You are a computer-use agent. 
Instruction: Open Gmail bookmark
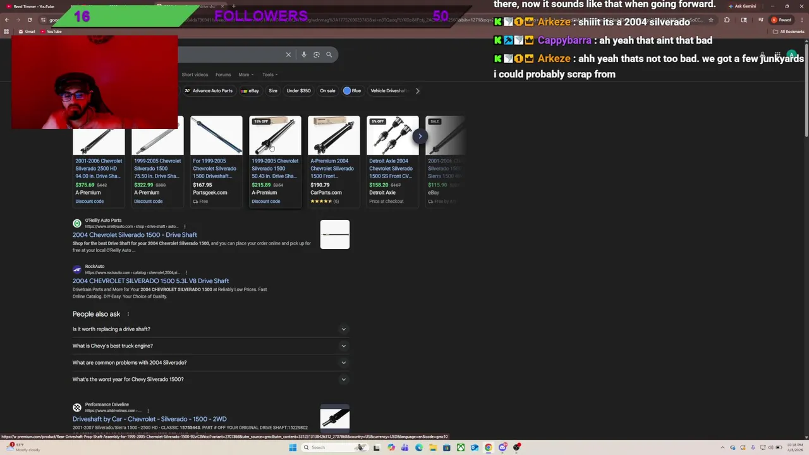tap(27, 32)
